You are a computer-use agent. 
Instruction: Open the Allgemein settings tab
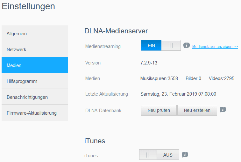tap(35, 33)
